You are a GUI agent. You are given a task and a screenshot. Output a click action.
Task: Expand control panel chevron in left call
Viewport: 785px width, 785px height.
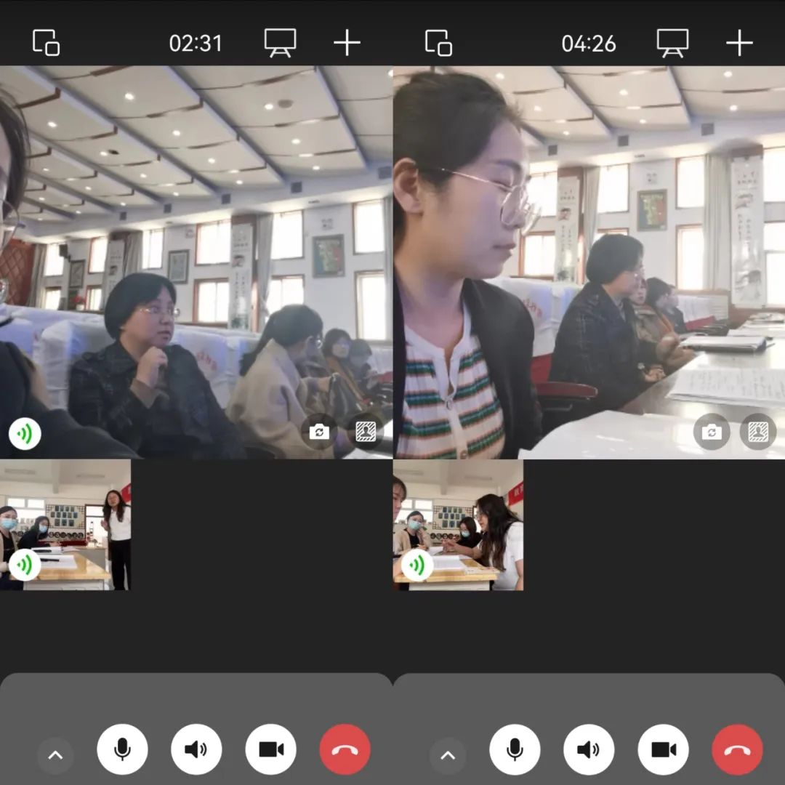click(55, 755)
